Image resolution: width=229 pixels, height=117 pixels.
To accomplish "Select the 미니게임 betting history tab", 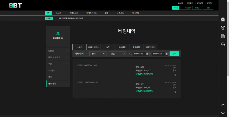I will coord(122,47).
